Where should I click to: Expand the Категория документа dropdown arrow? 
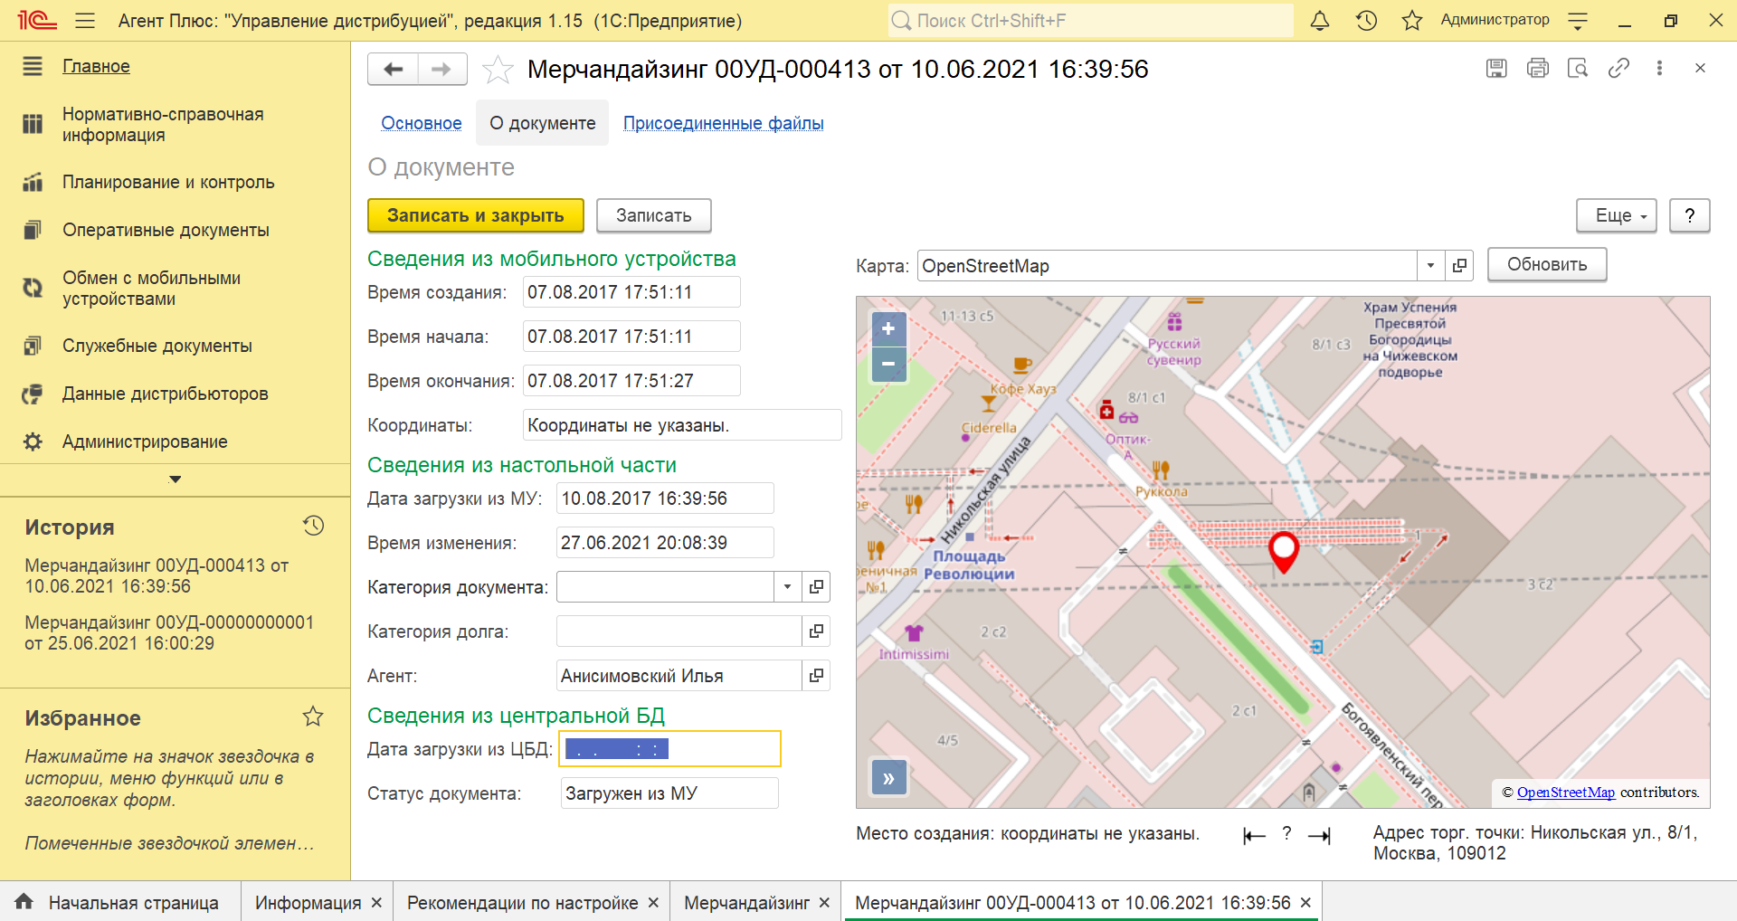point(787,587)
